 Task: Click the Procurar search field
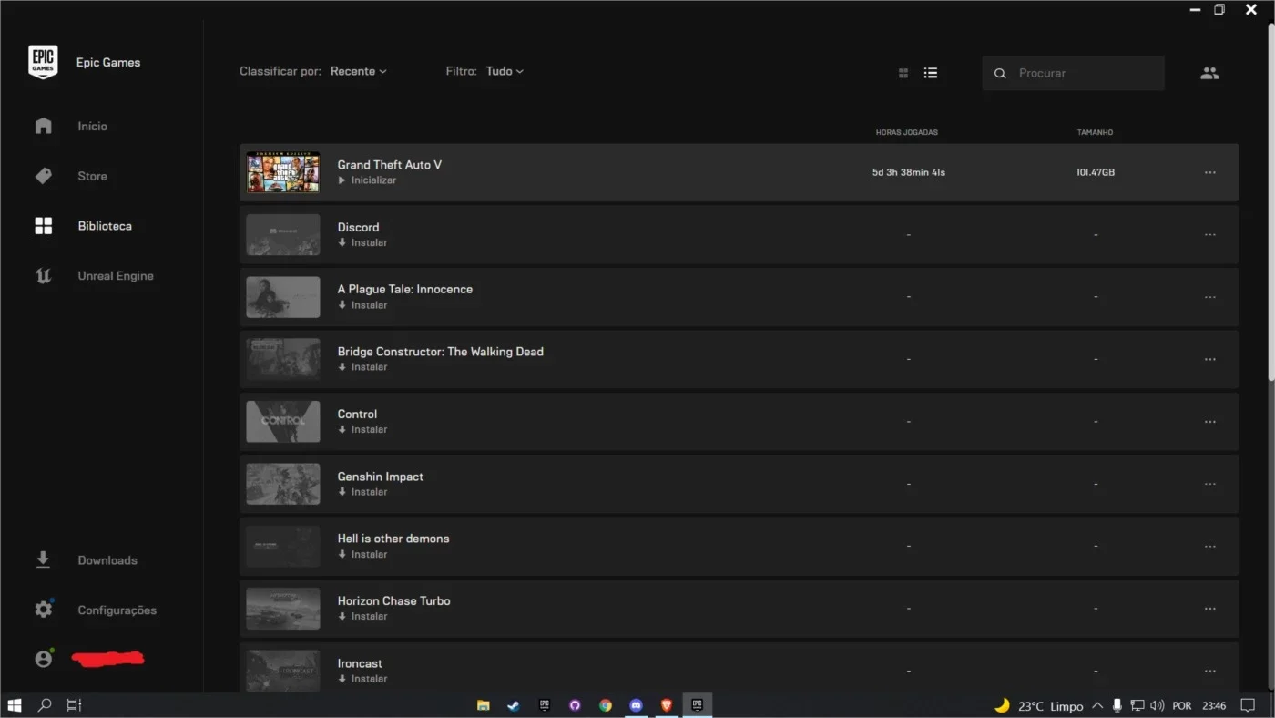[1073, 73]
